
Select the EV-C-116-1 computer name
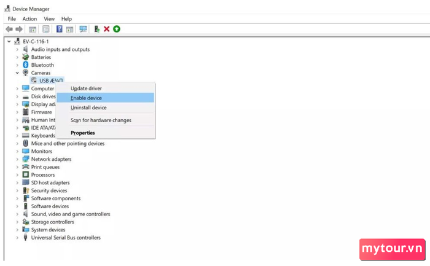(36, 41)
